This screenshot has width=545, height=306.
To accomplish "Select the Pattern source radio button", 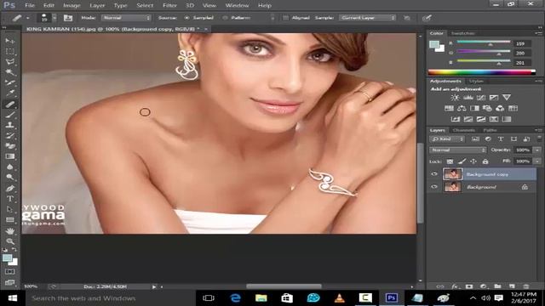I will [x=225, y=18].
